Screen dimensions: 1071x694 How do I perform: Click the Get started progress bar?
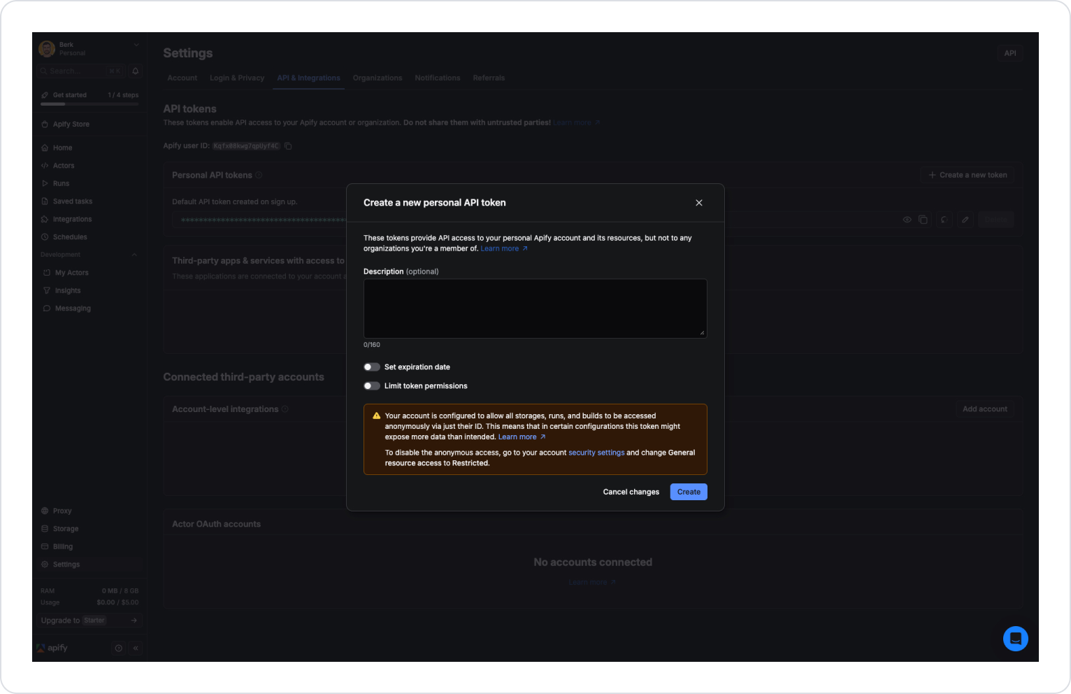pos(89,104)
